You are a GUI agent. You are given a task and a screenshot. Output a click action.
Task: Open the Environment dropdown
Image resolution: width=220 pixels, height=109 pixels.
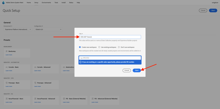tap(18, 29)
